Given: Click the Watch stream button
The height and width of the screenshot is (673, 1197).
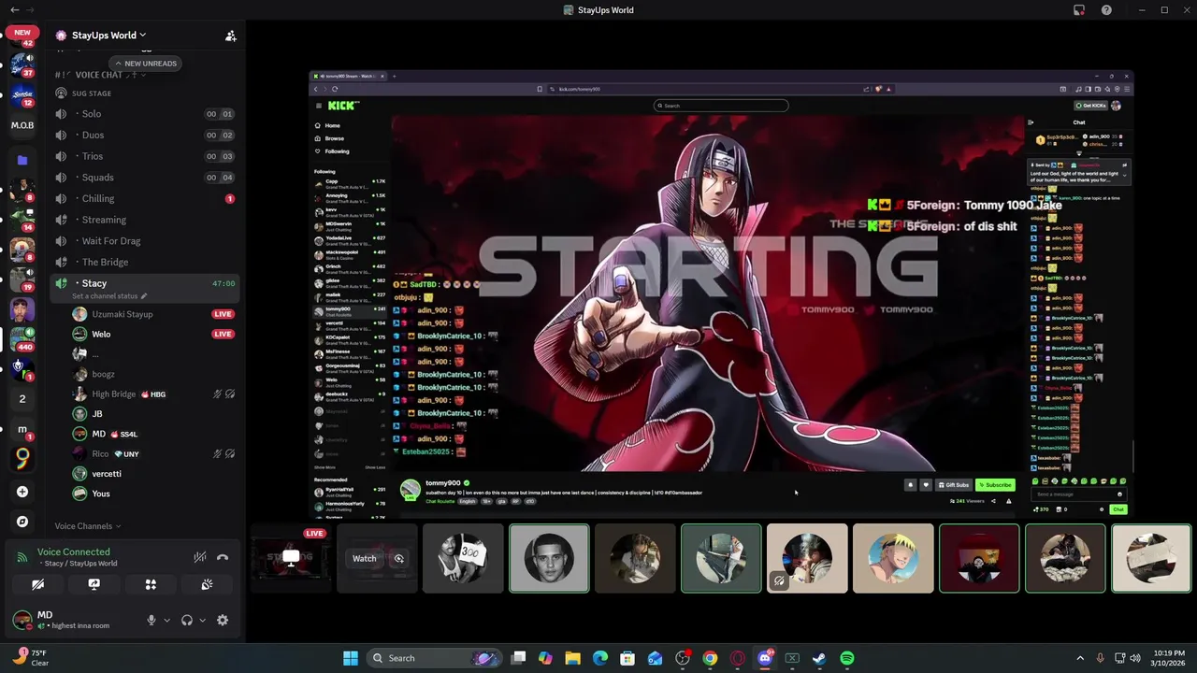Looking at the screenshot, I should pos(364,558).
